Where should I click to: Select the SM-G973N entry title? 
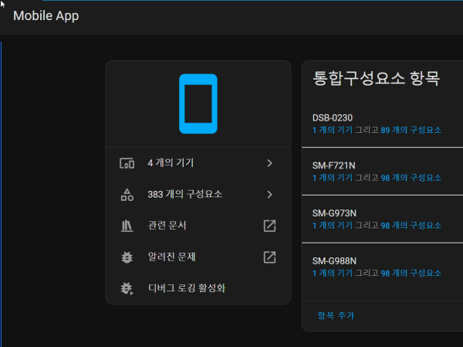(x=334, y=213)
